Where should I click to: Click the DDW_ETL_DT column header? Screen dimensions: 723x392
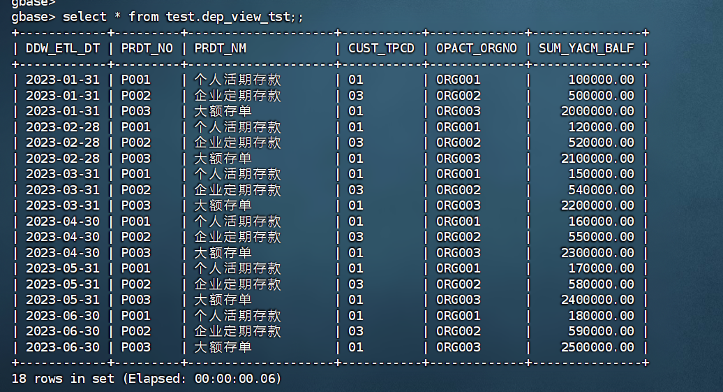(x=62, y=48)
